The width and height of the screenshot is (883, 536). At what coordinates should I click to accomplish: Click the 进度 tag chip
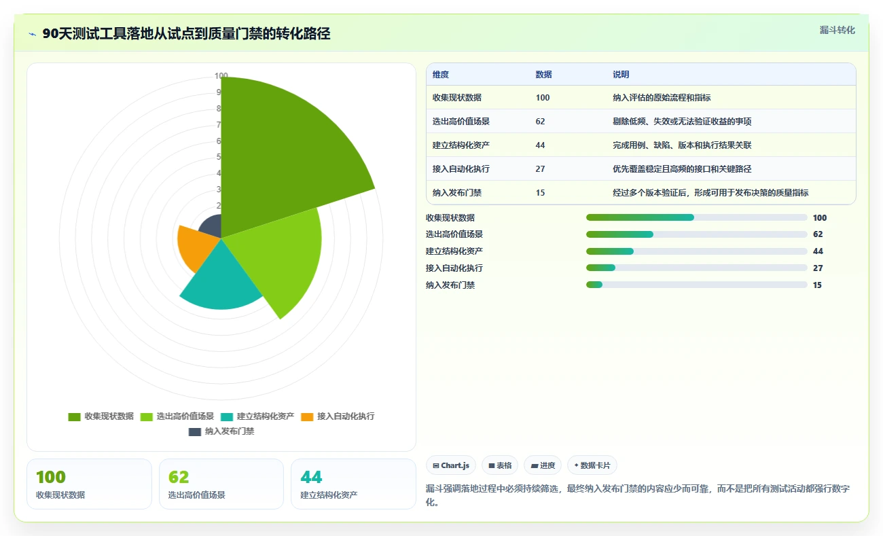(x=543, y=465)
